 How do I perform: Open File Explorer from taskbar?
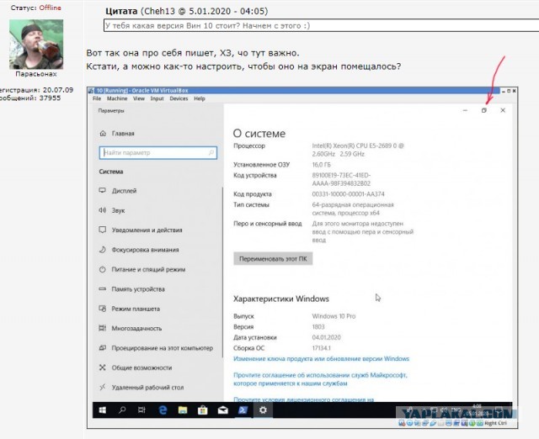coord(183,410)
